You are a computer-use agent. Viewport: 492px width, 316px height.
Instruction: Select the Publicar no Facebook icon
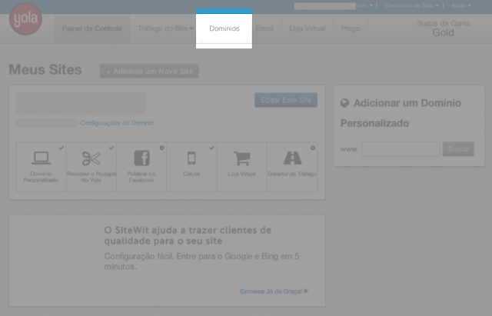pyautogui.click(x=141, y=158)
